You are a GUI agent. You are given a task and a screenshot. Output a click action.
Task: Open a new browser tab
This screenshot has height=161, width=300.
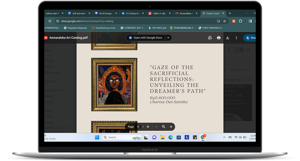click(230, 13)
